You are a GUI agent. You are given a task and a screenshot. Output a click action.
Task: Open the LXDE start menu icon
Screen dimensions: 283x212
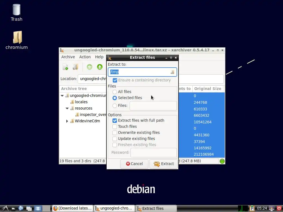coord(5,208)
